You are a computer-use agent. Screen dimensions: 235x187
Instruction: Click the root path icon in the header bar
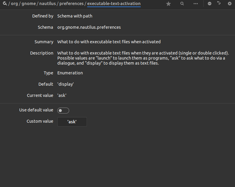(x=5, y=4)
